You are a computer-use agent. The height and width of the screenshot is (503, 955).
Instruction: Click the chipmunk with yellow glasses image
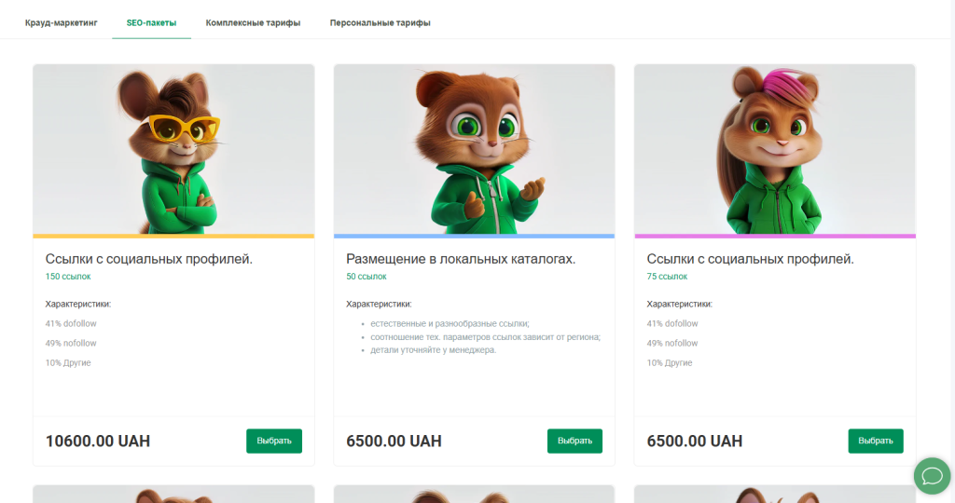coord(173,149)
